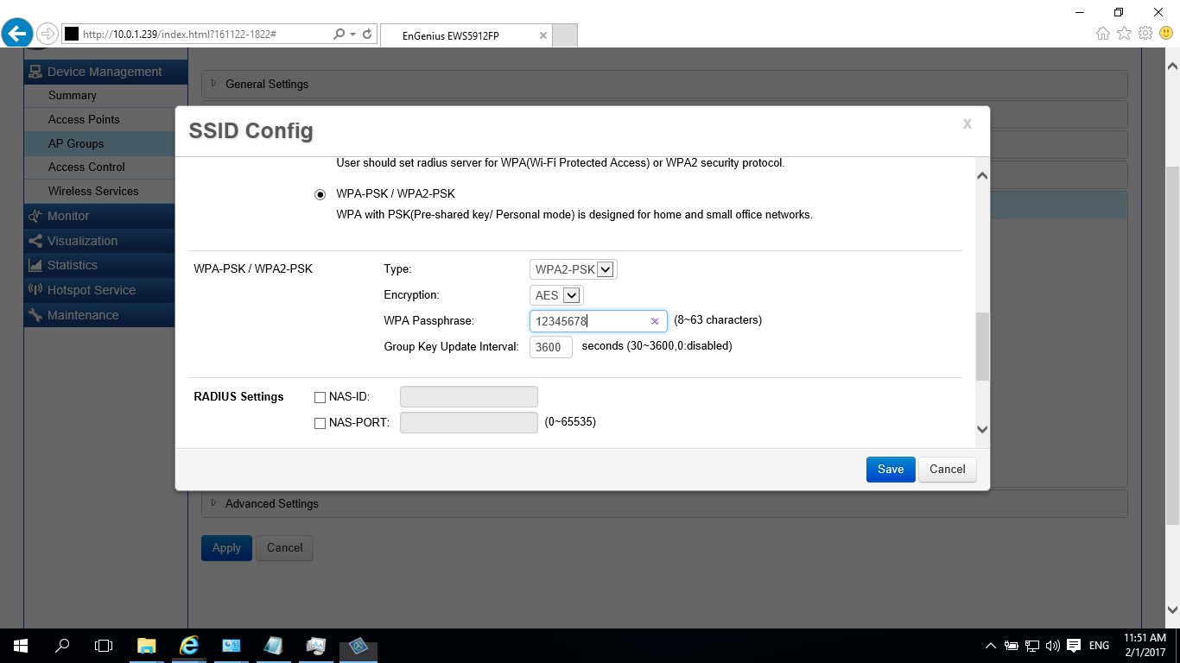This screenshot has width=1180, height=663.
Task: Click the NAS-PORT text field
Action: tap(469, 423)
